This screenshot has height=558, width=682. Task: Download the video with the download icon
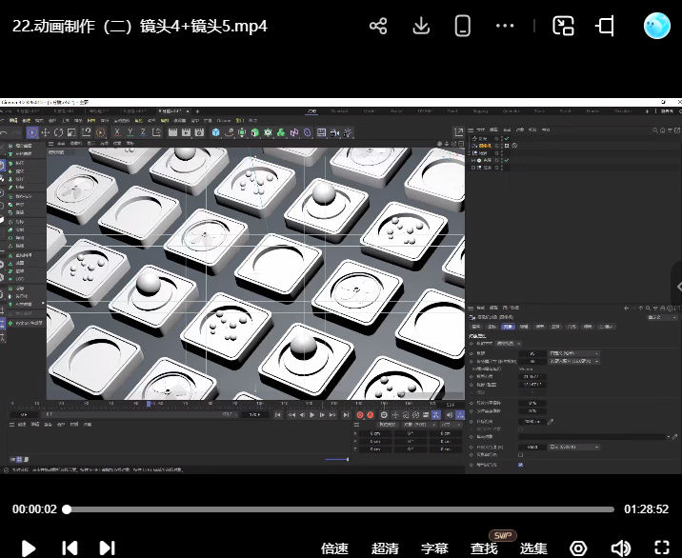point(421,26)
